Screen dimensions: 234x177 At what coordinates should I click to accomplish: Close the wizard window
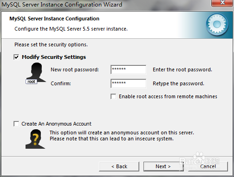click(222, 3)
